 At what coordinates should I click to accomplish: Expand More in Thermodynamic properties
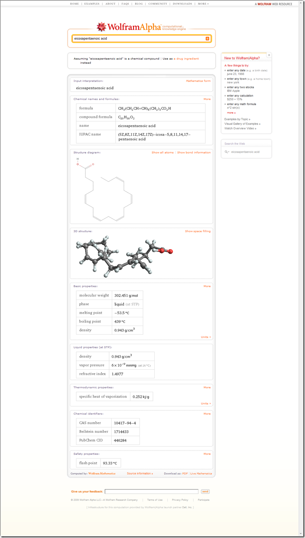pyautogui.click(x=207, y=387)
